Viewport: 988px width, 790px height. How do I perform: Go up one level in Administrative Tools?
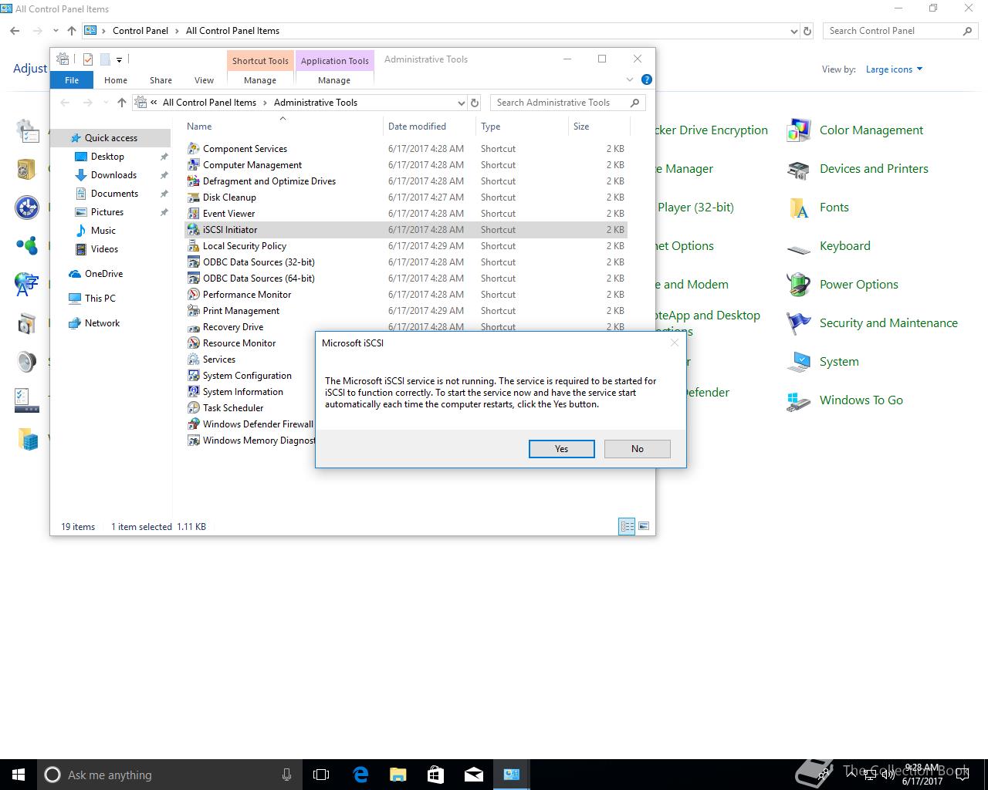(121, 103)
